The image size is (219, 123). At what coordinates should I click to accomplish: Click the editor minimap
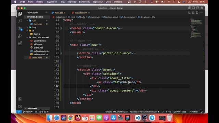(x=196, y=28)
